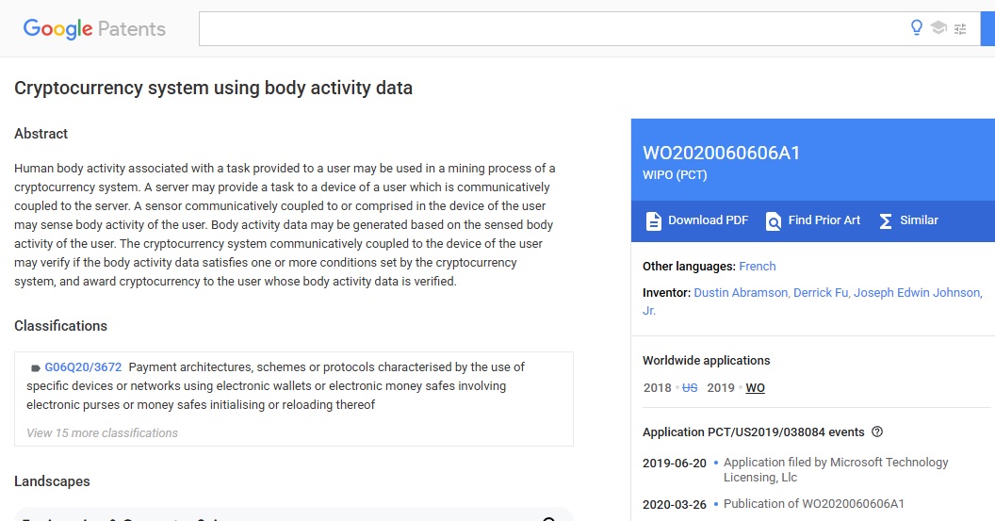Open inventor Dustin Abramson link
995x521 pixels.
[x=742, y=293]
